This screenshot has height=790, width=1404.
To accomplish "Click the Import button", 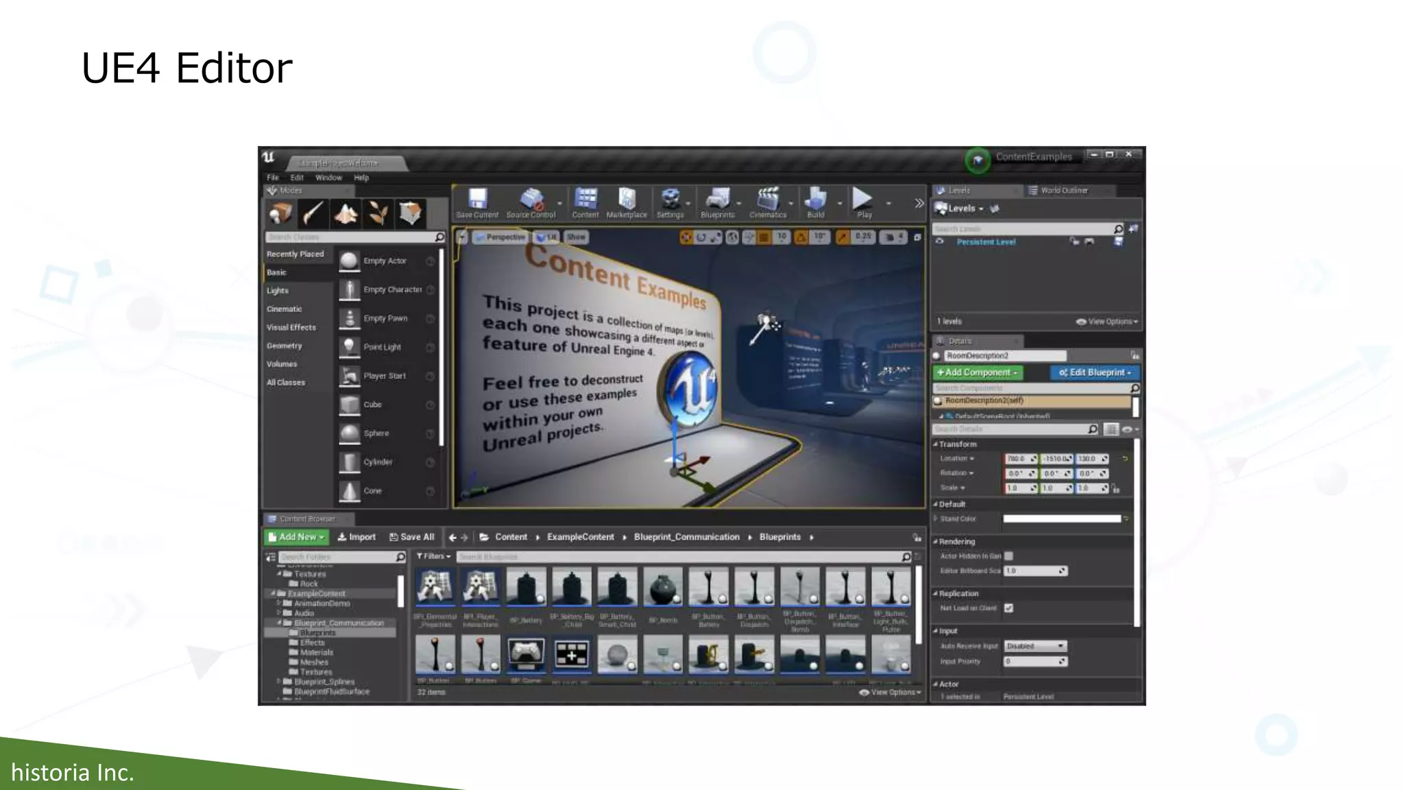I will pyautogui.click(x=356, y=538).
